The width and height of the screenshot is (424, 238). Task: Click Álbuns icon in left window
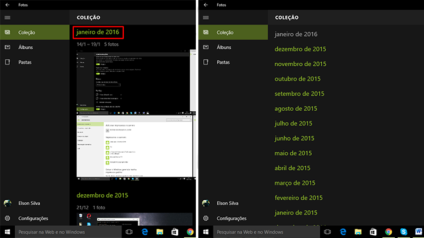coord(7,47)
